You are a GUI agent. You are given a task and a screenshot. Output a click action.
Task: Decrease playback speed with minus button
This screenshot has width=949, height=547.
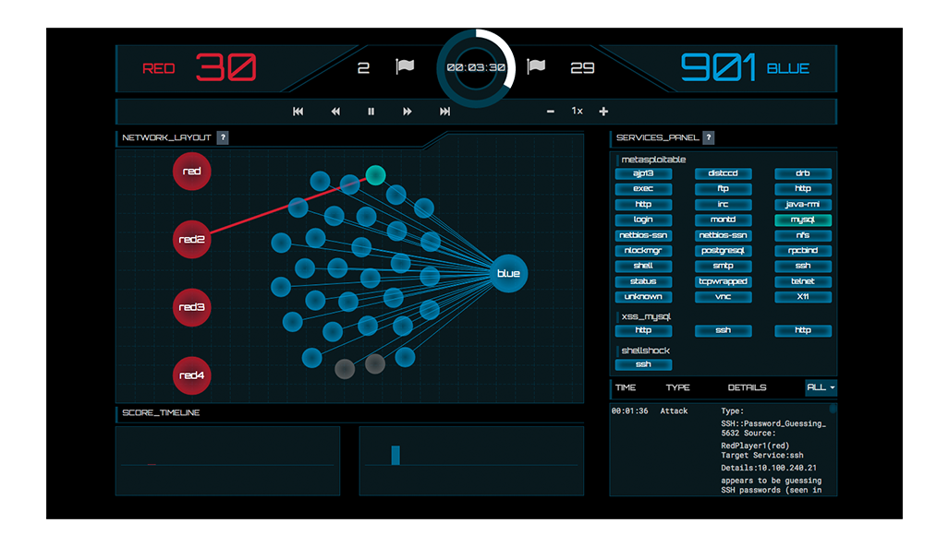point(551,112)
